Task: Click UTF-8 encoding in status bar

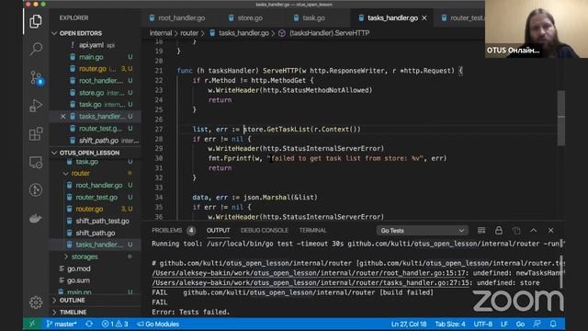Action: 483,324
